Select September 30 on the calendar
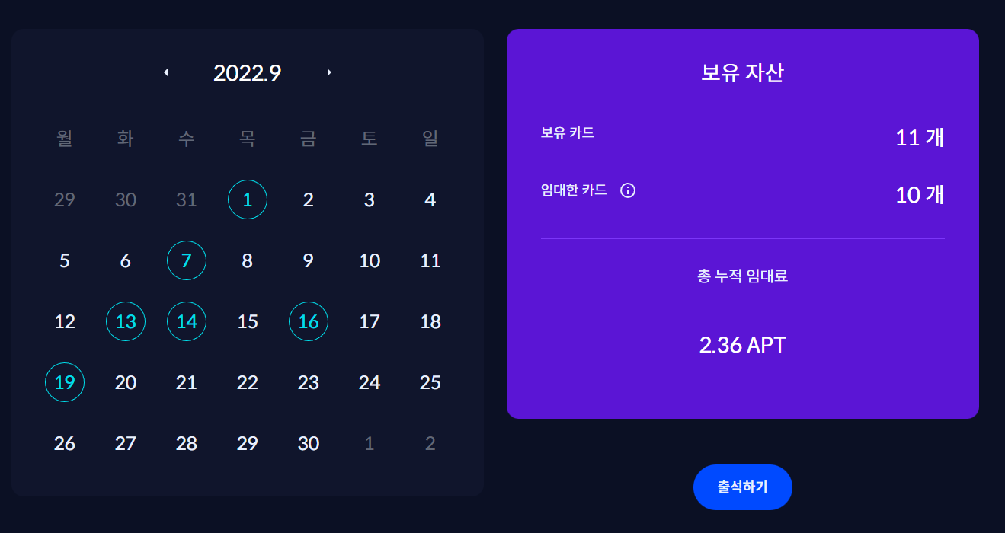 point(309,443)
